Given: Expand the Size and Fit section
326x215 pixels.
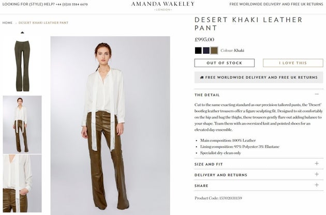Looking at the screenshot, I should point(259,164).
